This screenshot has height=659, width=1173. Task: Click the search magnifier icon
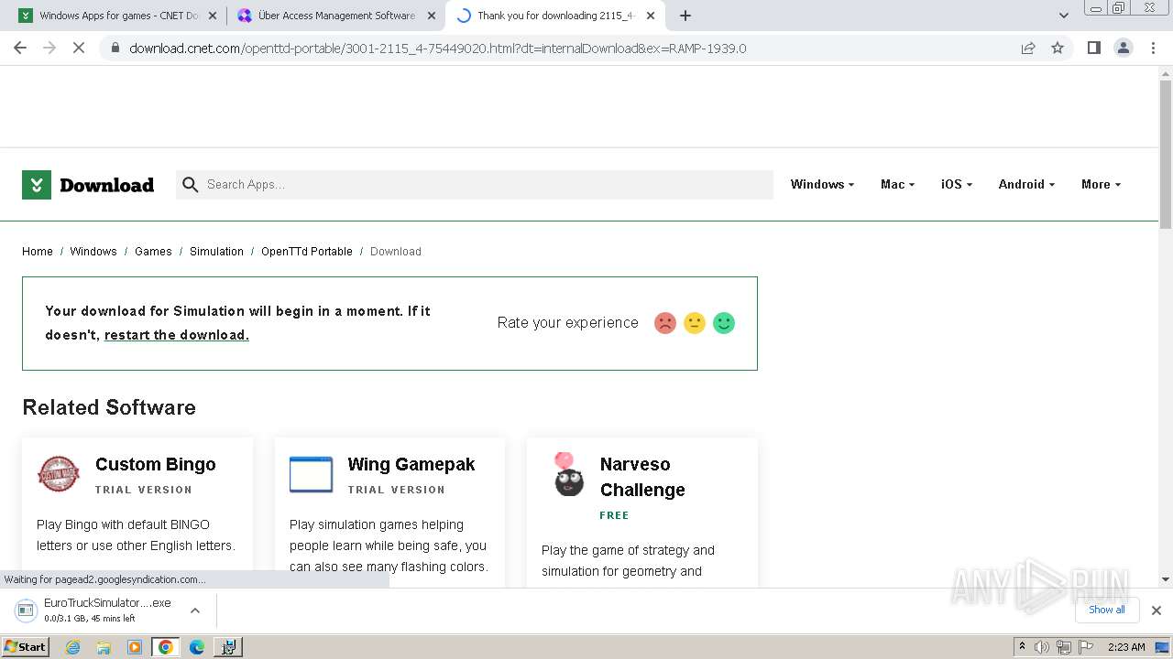tap(190, 185)
